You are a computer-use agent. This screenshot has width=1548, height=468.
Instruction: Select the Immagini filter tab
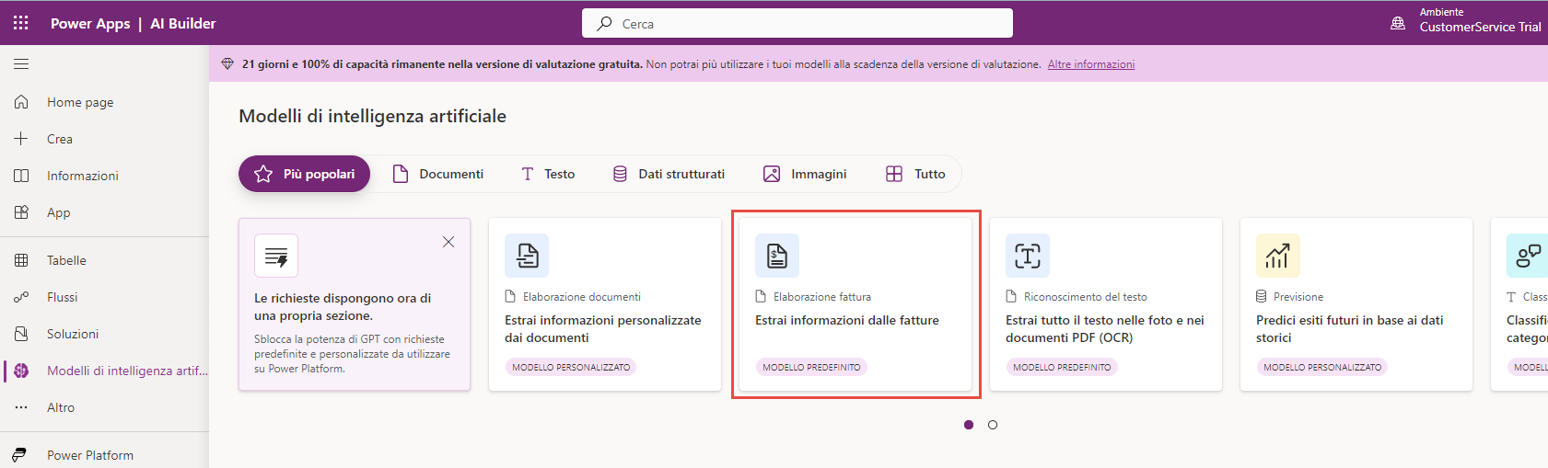[x=805, y=174]
